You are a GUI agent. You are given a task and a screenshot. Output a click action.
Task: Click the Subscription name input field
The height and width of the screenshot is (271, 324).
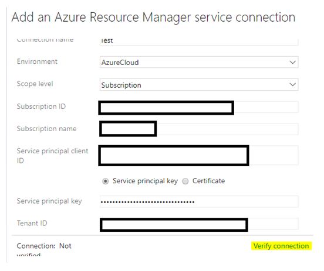[199, 129]
